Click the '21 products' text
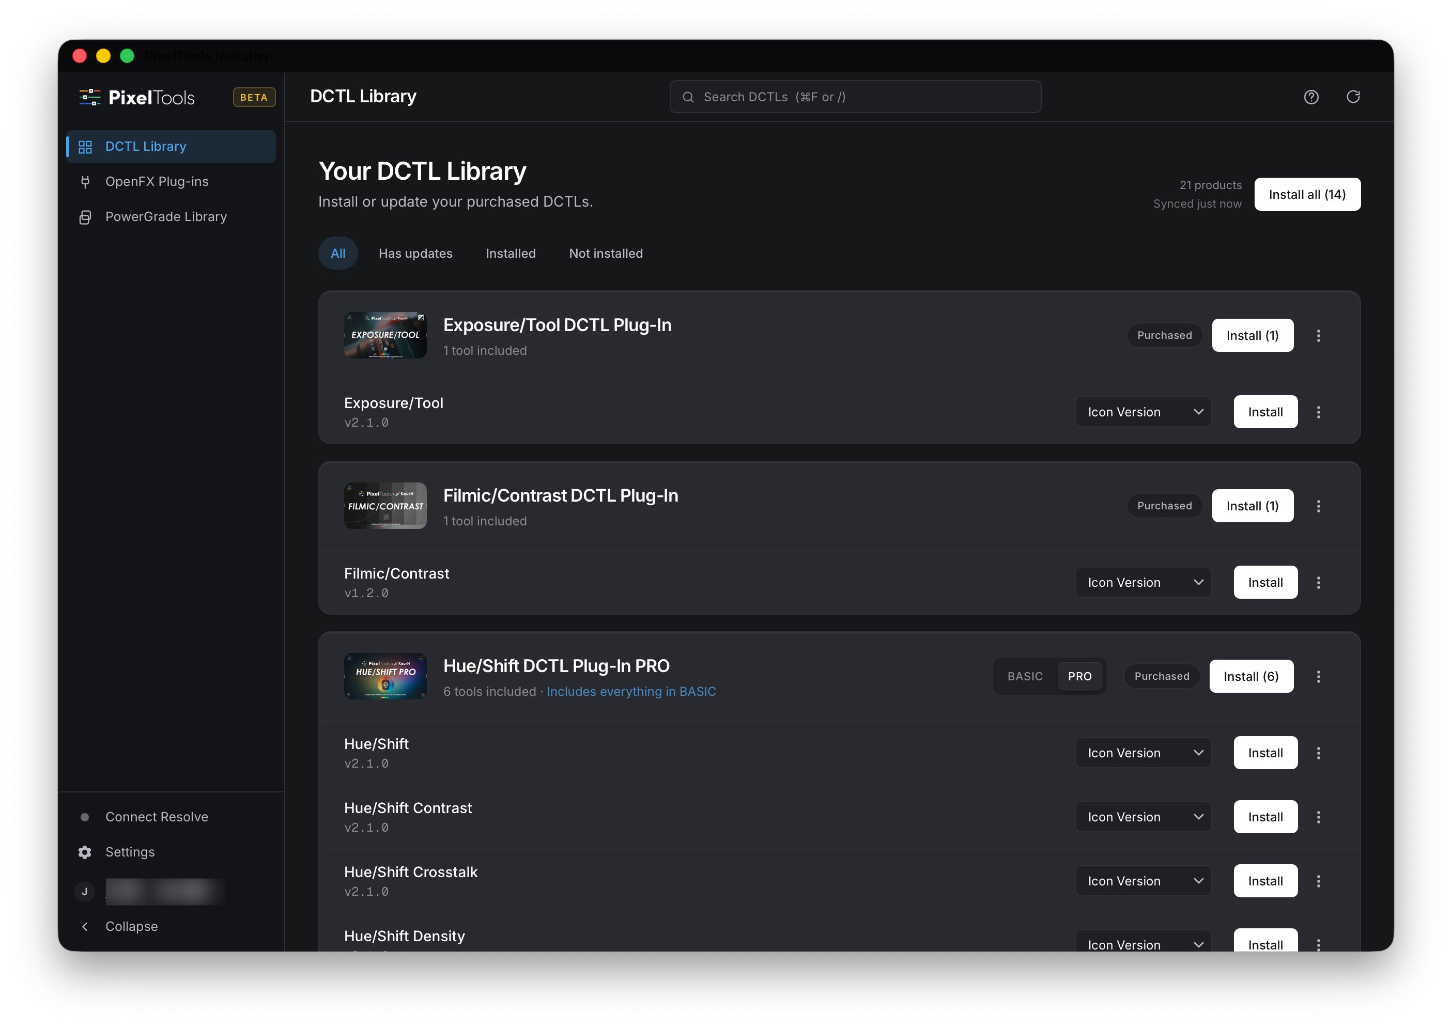The width and height of the screenshot is (1452, 1028). pyautogui.click(x=1210, y=185)
